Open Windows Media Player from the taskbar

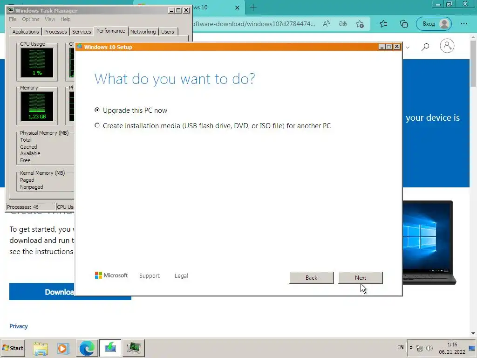pos(63,348)
